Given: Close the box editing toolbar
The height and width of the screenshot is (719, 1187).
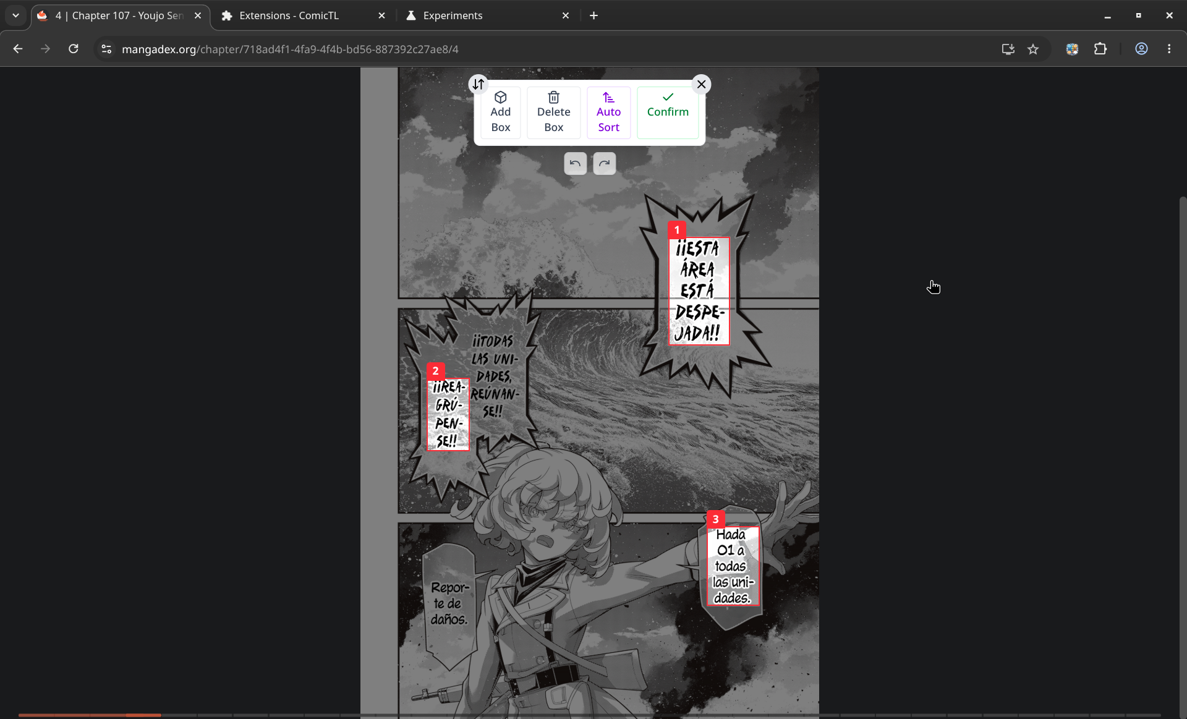Looking at the screenshot, I should (701, 84).
